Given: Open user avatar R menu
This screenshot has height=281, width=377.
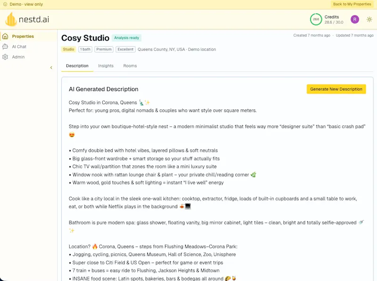Looking at the screenshot, I should coord(355,19).
